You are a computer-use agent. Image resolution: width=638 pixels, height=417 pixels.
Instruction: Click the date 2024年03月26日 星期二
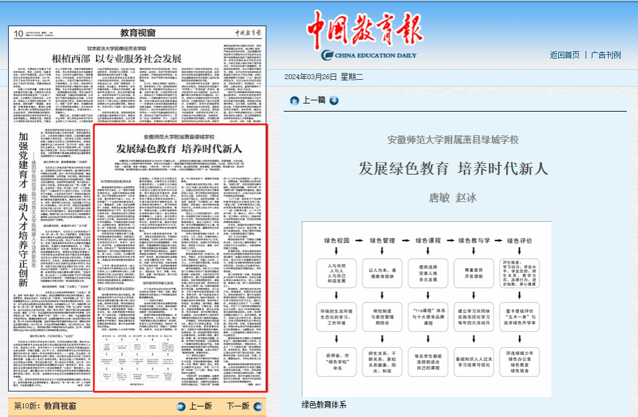323,77
